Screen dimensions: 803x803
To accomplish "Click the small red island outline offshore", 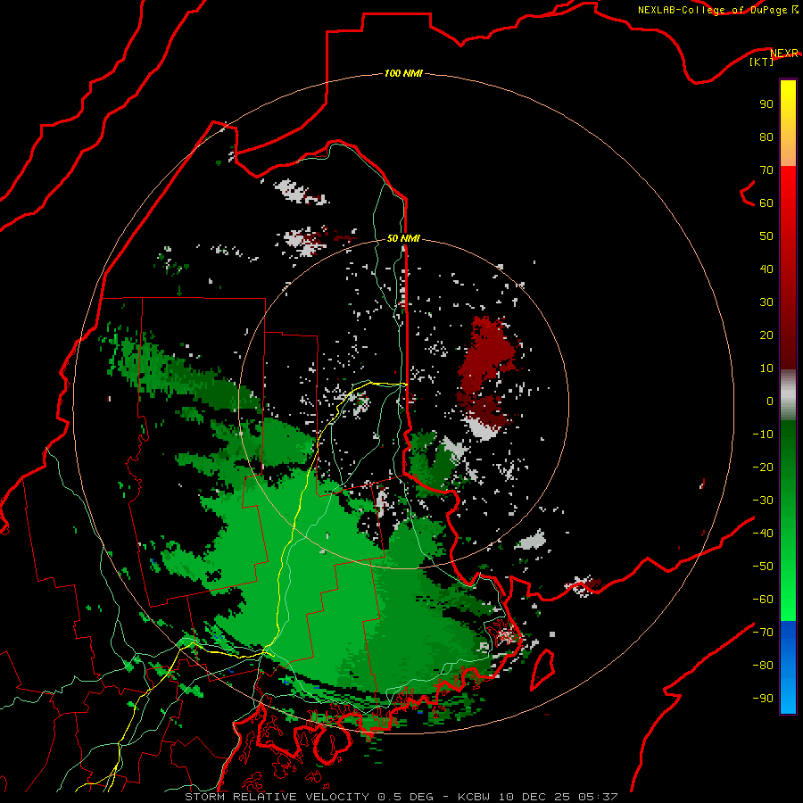I will (542, 669).
